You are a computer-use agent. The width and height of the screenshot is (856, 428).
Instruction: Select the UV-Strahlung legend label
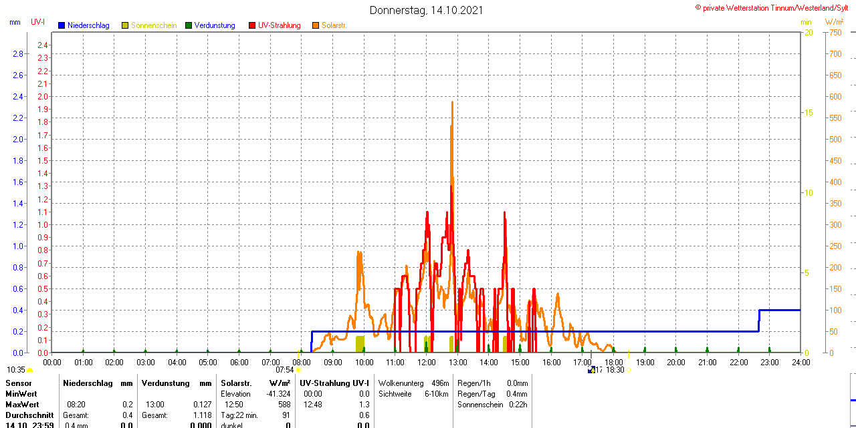[279, 25]
